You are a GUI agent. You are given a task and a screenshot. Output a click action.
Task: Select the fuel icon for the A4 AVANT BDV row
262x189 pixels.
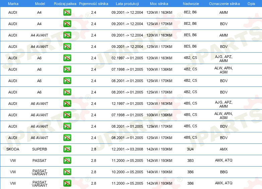pyautogui.click(x=67, y=46)
